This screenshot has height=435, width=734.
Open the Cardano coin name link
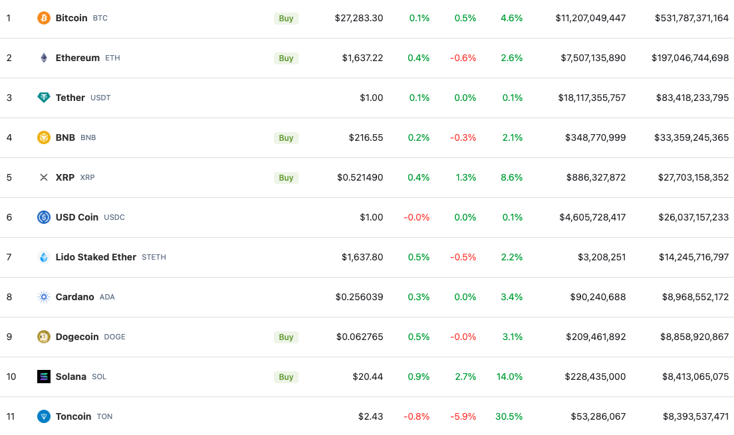[x=75, y=297]
